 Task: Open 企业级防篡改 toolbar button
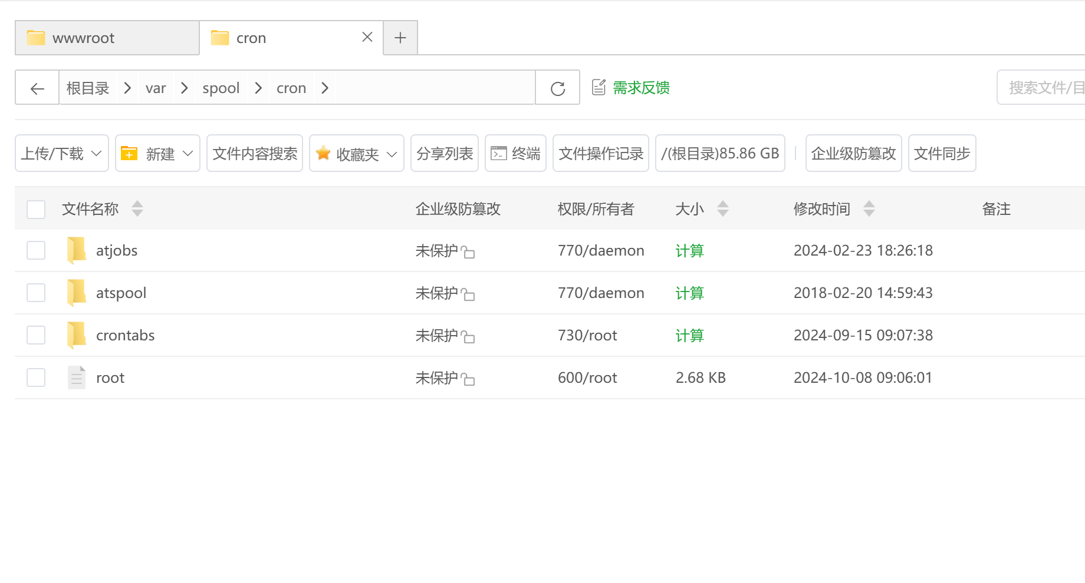point(854,153)
